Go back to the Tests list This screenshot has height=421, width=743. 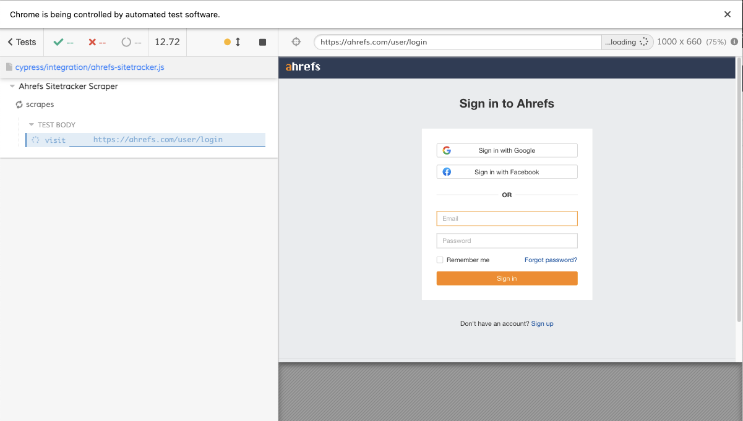22,42
